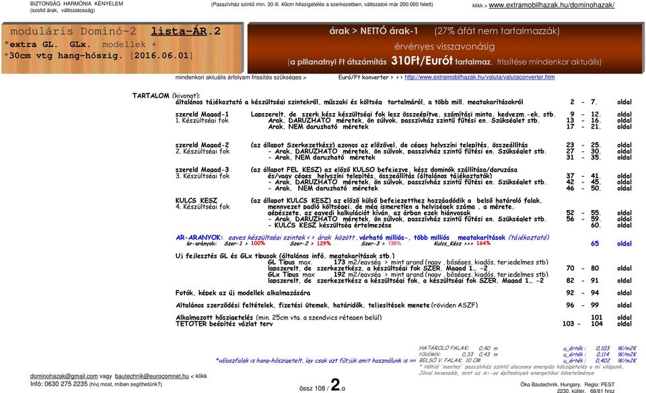646x393 pixels.
Task: Click the red "129%" Szer-2 ratio
Action: (324, 244)
